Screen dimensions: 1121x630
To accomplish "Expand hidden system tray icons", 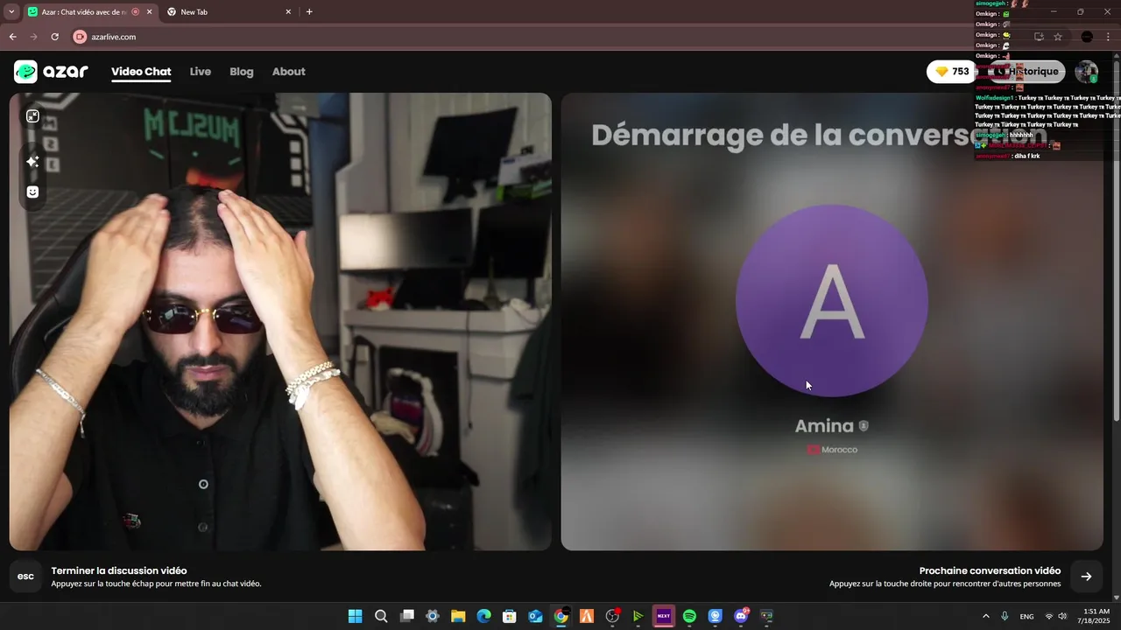I will tap(986, 616).
